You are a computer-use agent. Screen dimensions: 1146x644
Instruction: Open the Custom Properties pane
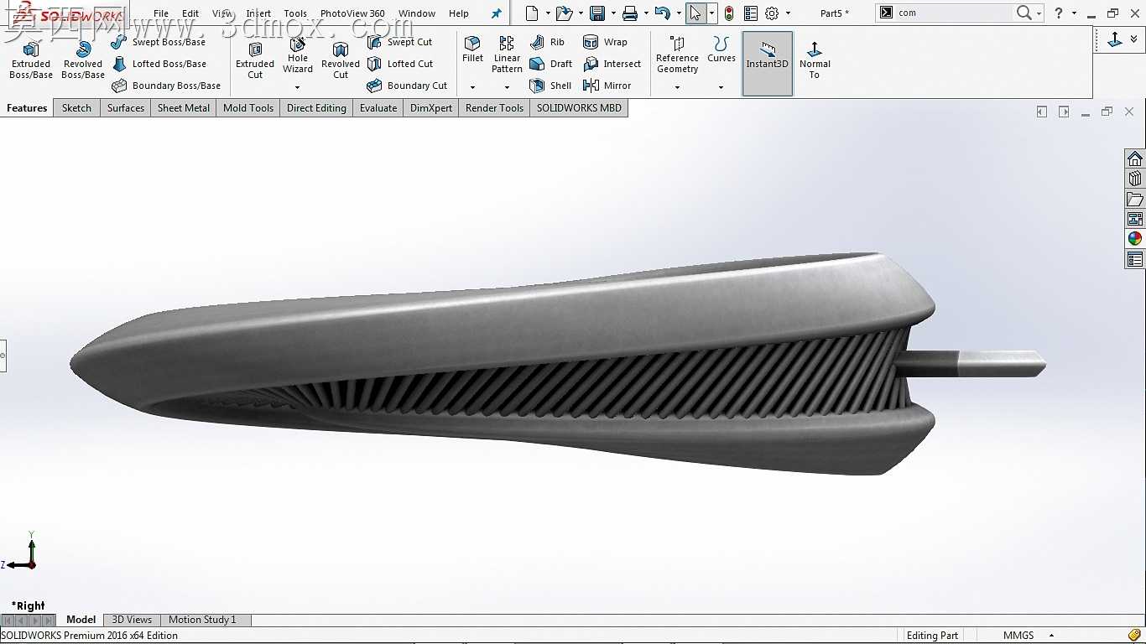1135,259
